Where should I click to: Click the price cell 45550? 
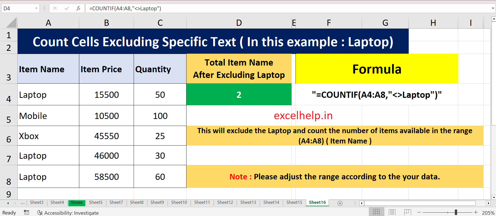click(x=106, y=136)
